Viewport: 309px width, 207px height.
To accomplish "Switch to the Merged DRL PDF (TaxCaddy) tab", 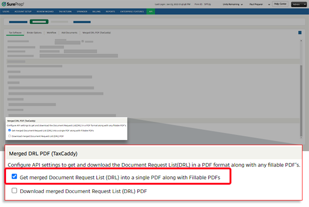I will click(x=97, y=33).
